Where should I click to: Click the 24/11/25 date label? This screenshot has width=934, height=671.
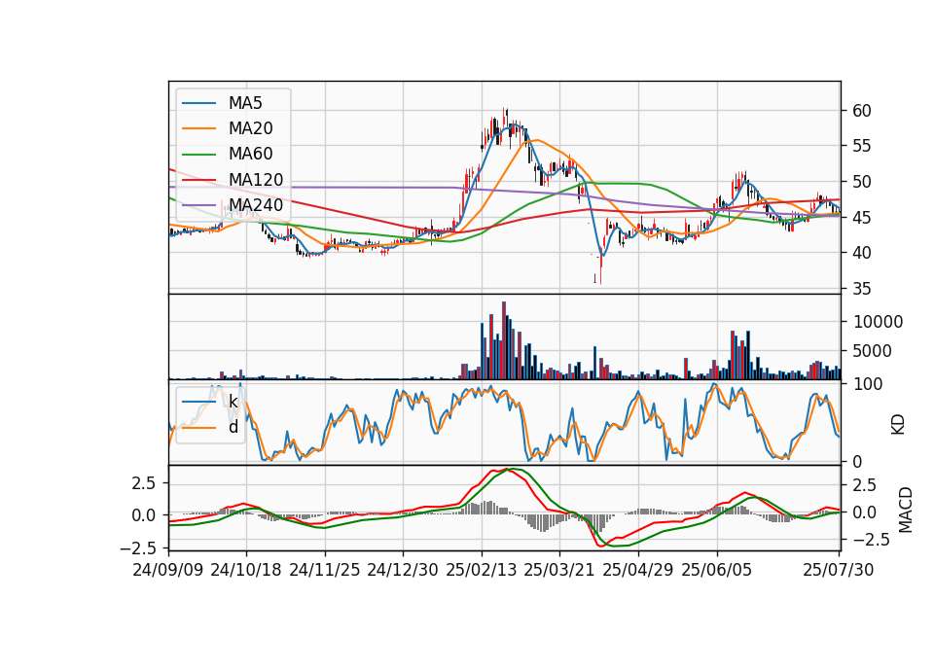coord(325,570)
